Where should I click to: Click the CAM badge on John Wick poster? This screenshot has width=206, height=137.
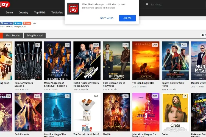click(155, 96)
